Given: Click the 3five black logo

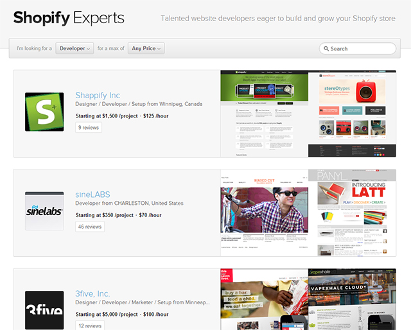Looking at the screenshot, I should [44, 310].
